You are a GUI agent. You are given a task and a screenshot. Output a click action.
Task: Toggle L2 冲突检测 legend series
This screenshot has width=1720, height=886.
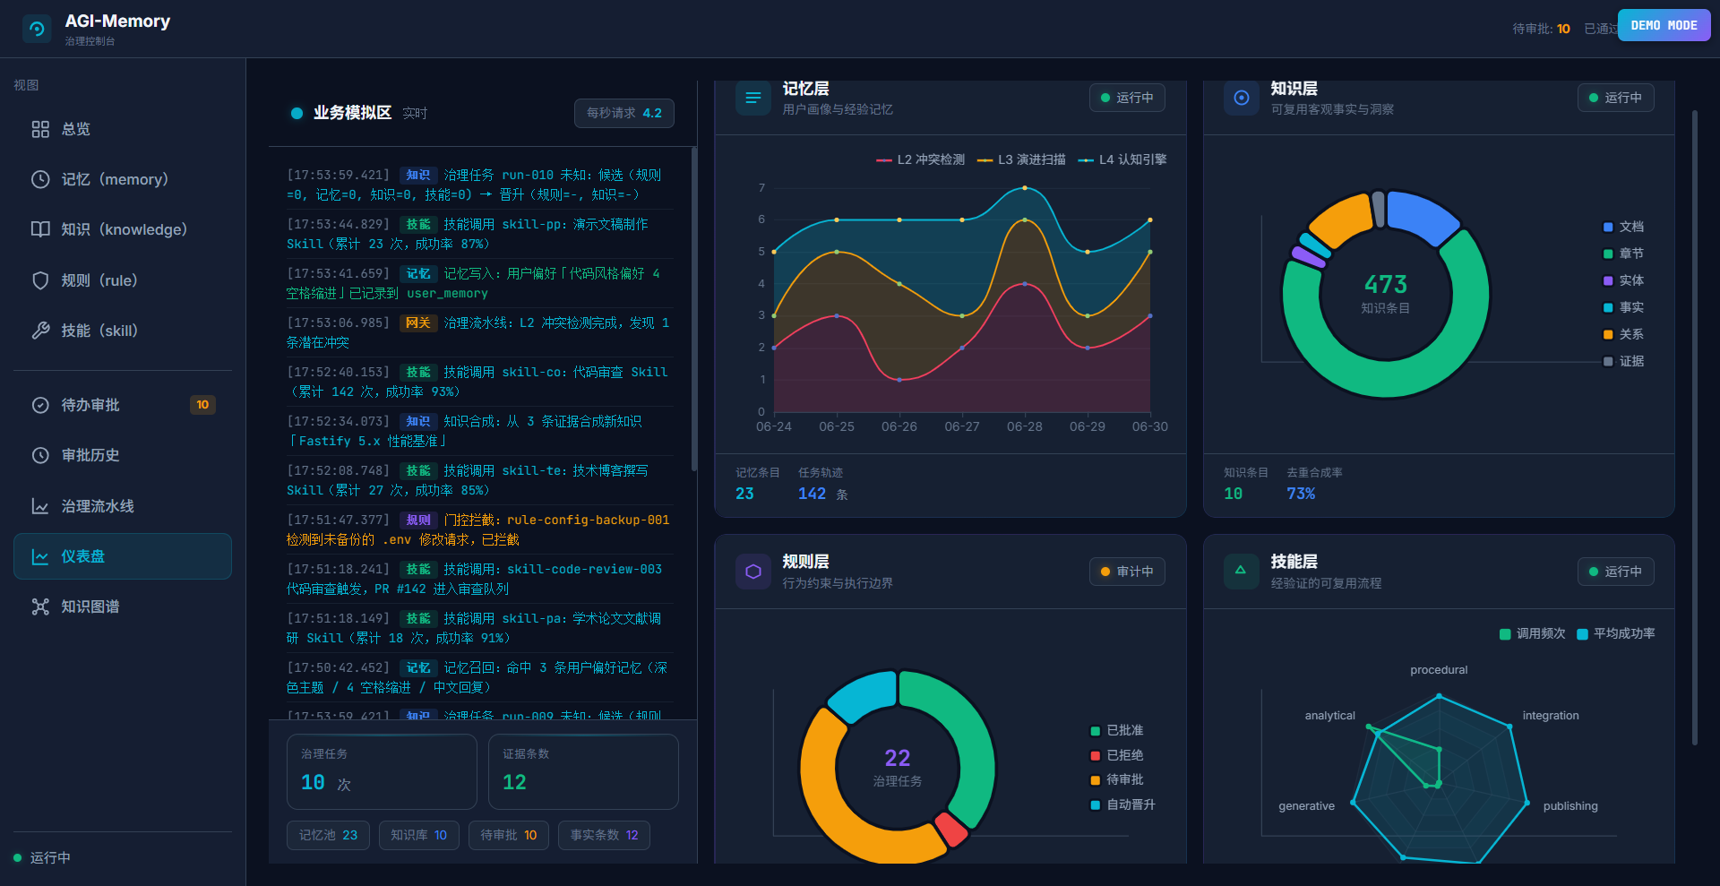pyautogui.click(x=920, y=159)
